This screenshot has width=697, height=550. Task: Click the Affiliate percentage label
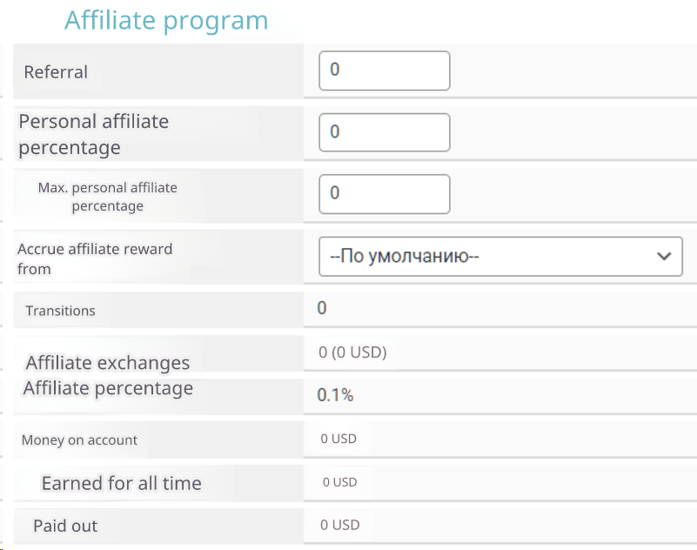pyautogui.click(x=108, y=388)
